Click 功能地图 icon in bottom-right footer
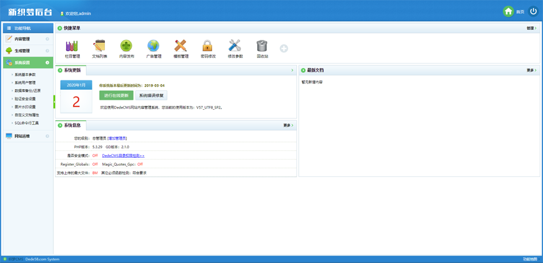 [538, 259]
